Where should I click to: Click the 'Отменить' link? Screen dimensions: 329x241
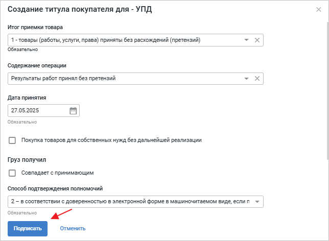[73, 228]
